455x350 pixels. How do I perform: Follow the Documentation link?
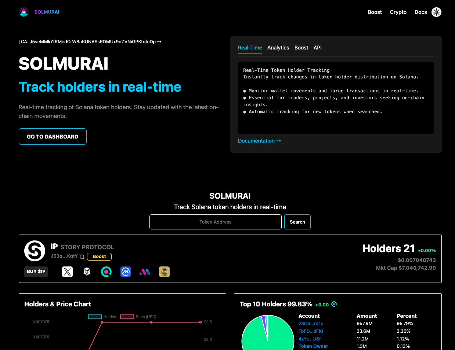pos(259,141)
